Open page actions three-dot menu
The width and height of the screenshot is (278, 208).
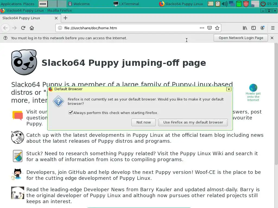point(202,28)
